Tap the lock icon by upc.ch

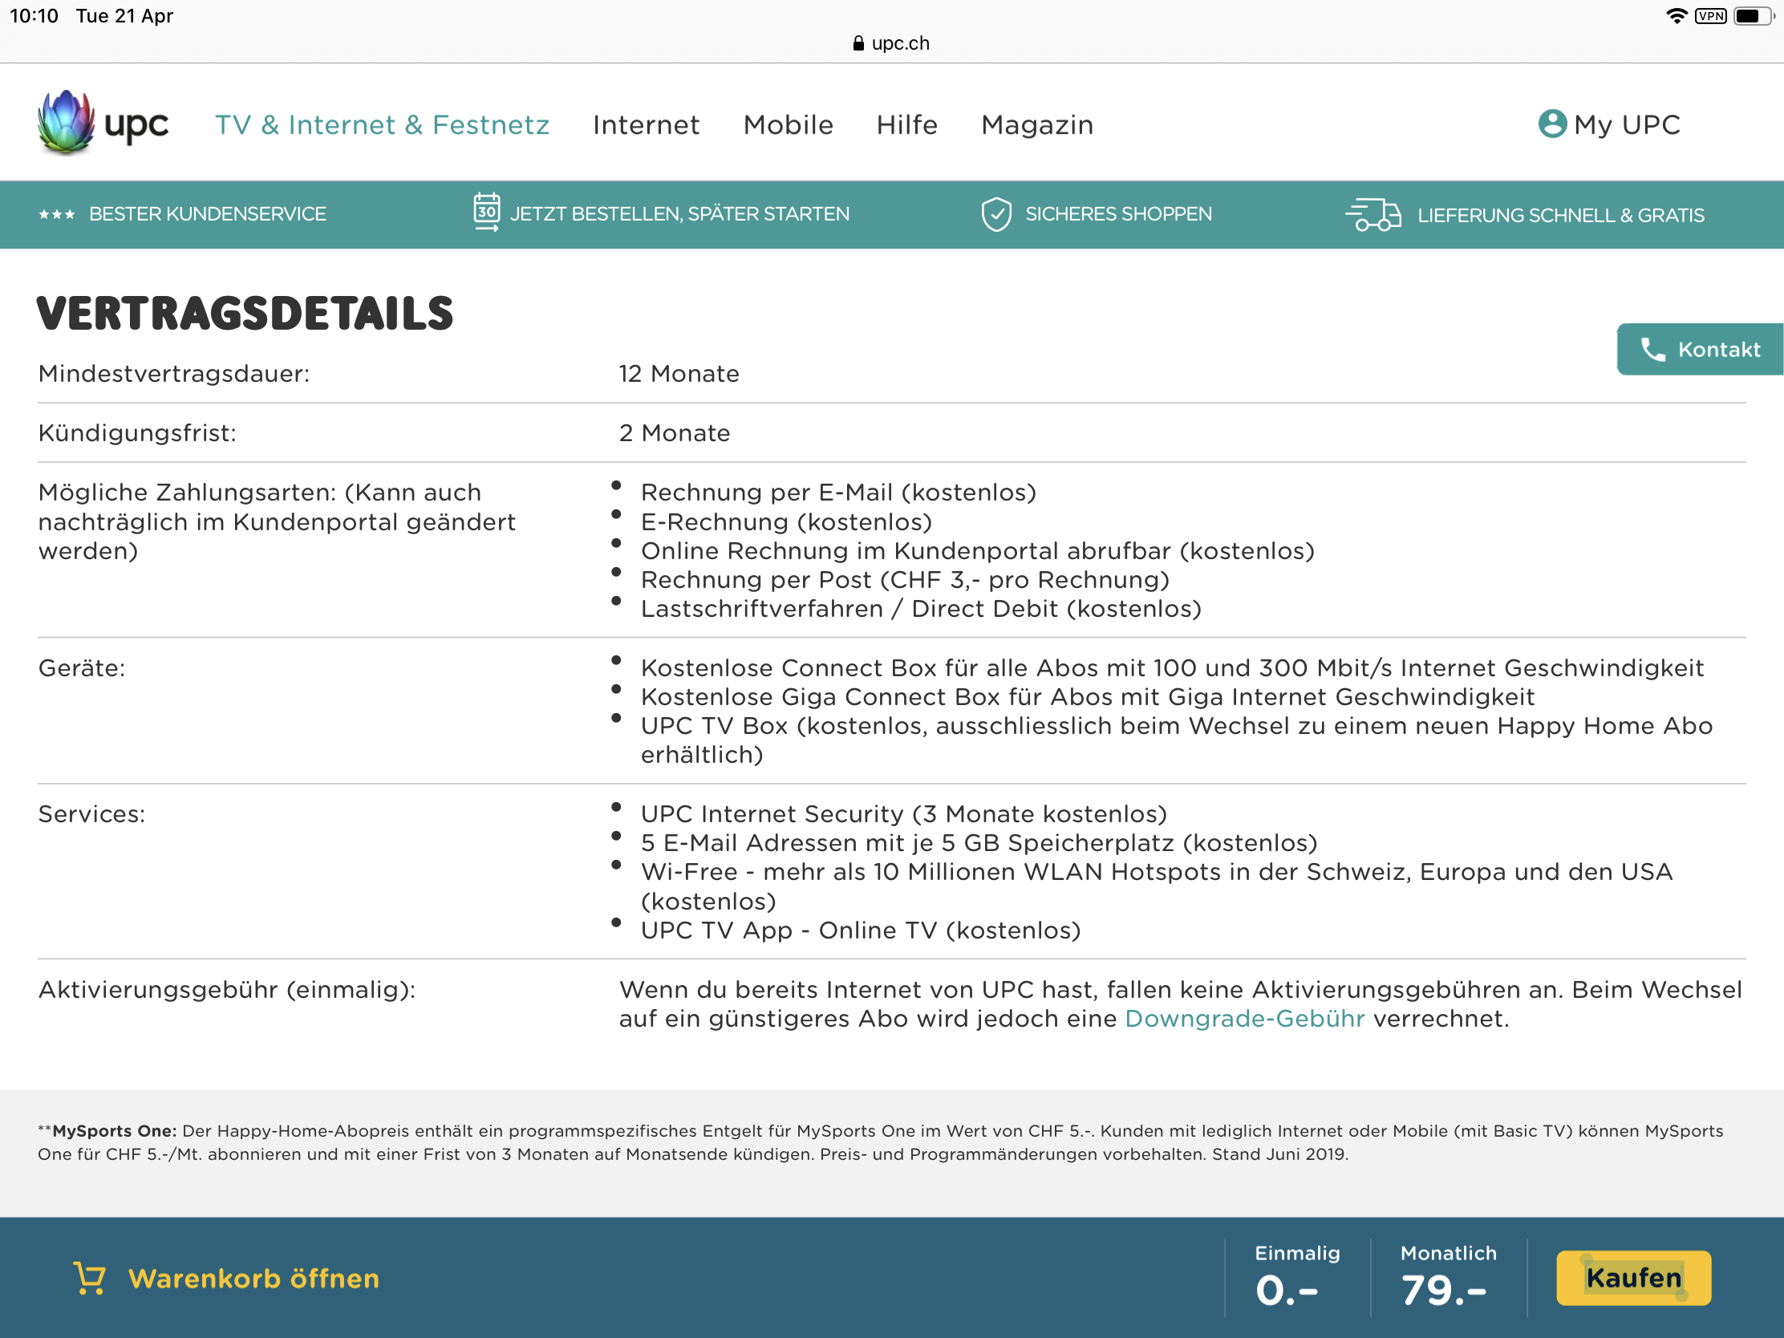tap(858, 43)
